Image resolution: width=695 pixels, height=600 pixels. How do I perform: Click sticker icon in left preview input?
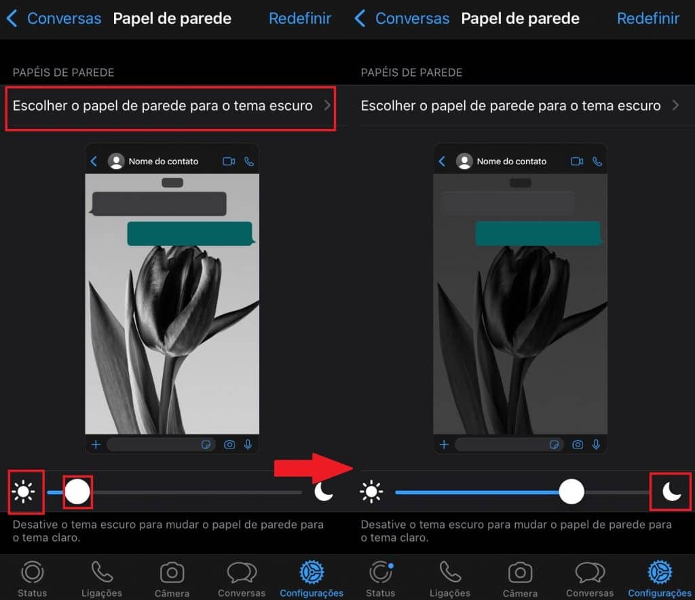[206, 444]
